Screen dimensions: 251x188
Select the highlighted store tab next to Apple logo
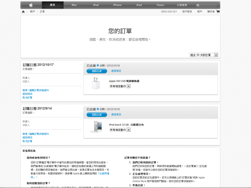pos(53,5)
